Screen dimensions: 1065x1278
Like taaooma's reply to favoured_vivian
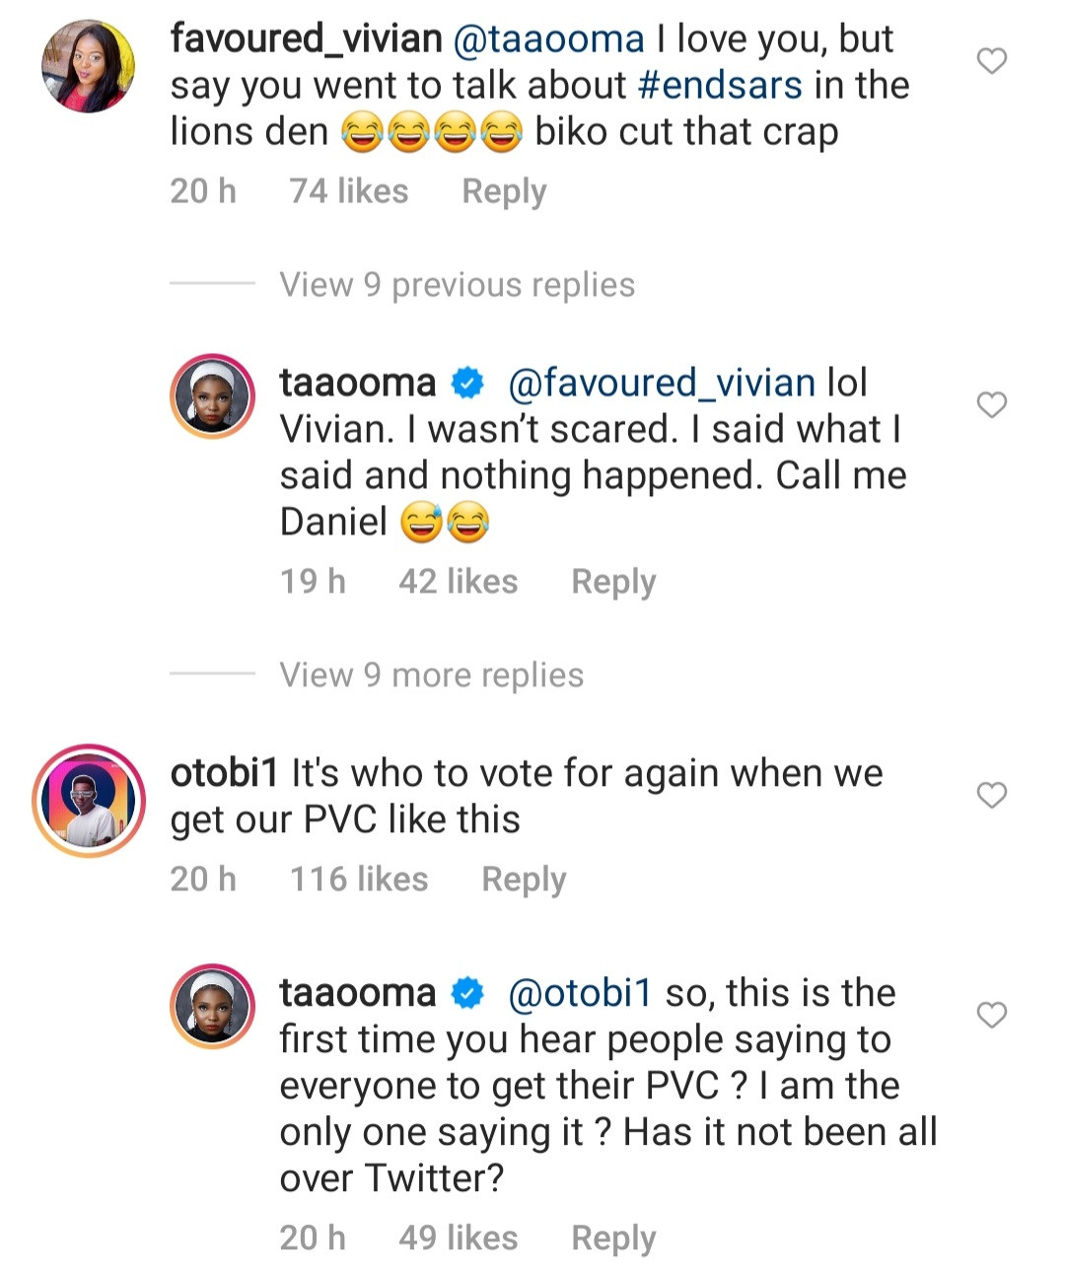[x=991, y=405]
